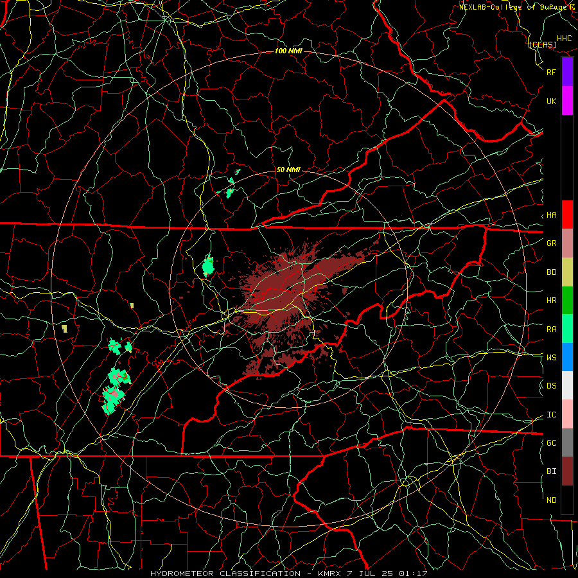
Task: Click the BI brown legend swatch
Action: click(567, 471)
